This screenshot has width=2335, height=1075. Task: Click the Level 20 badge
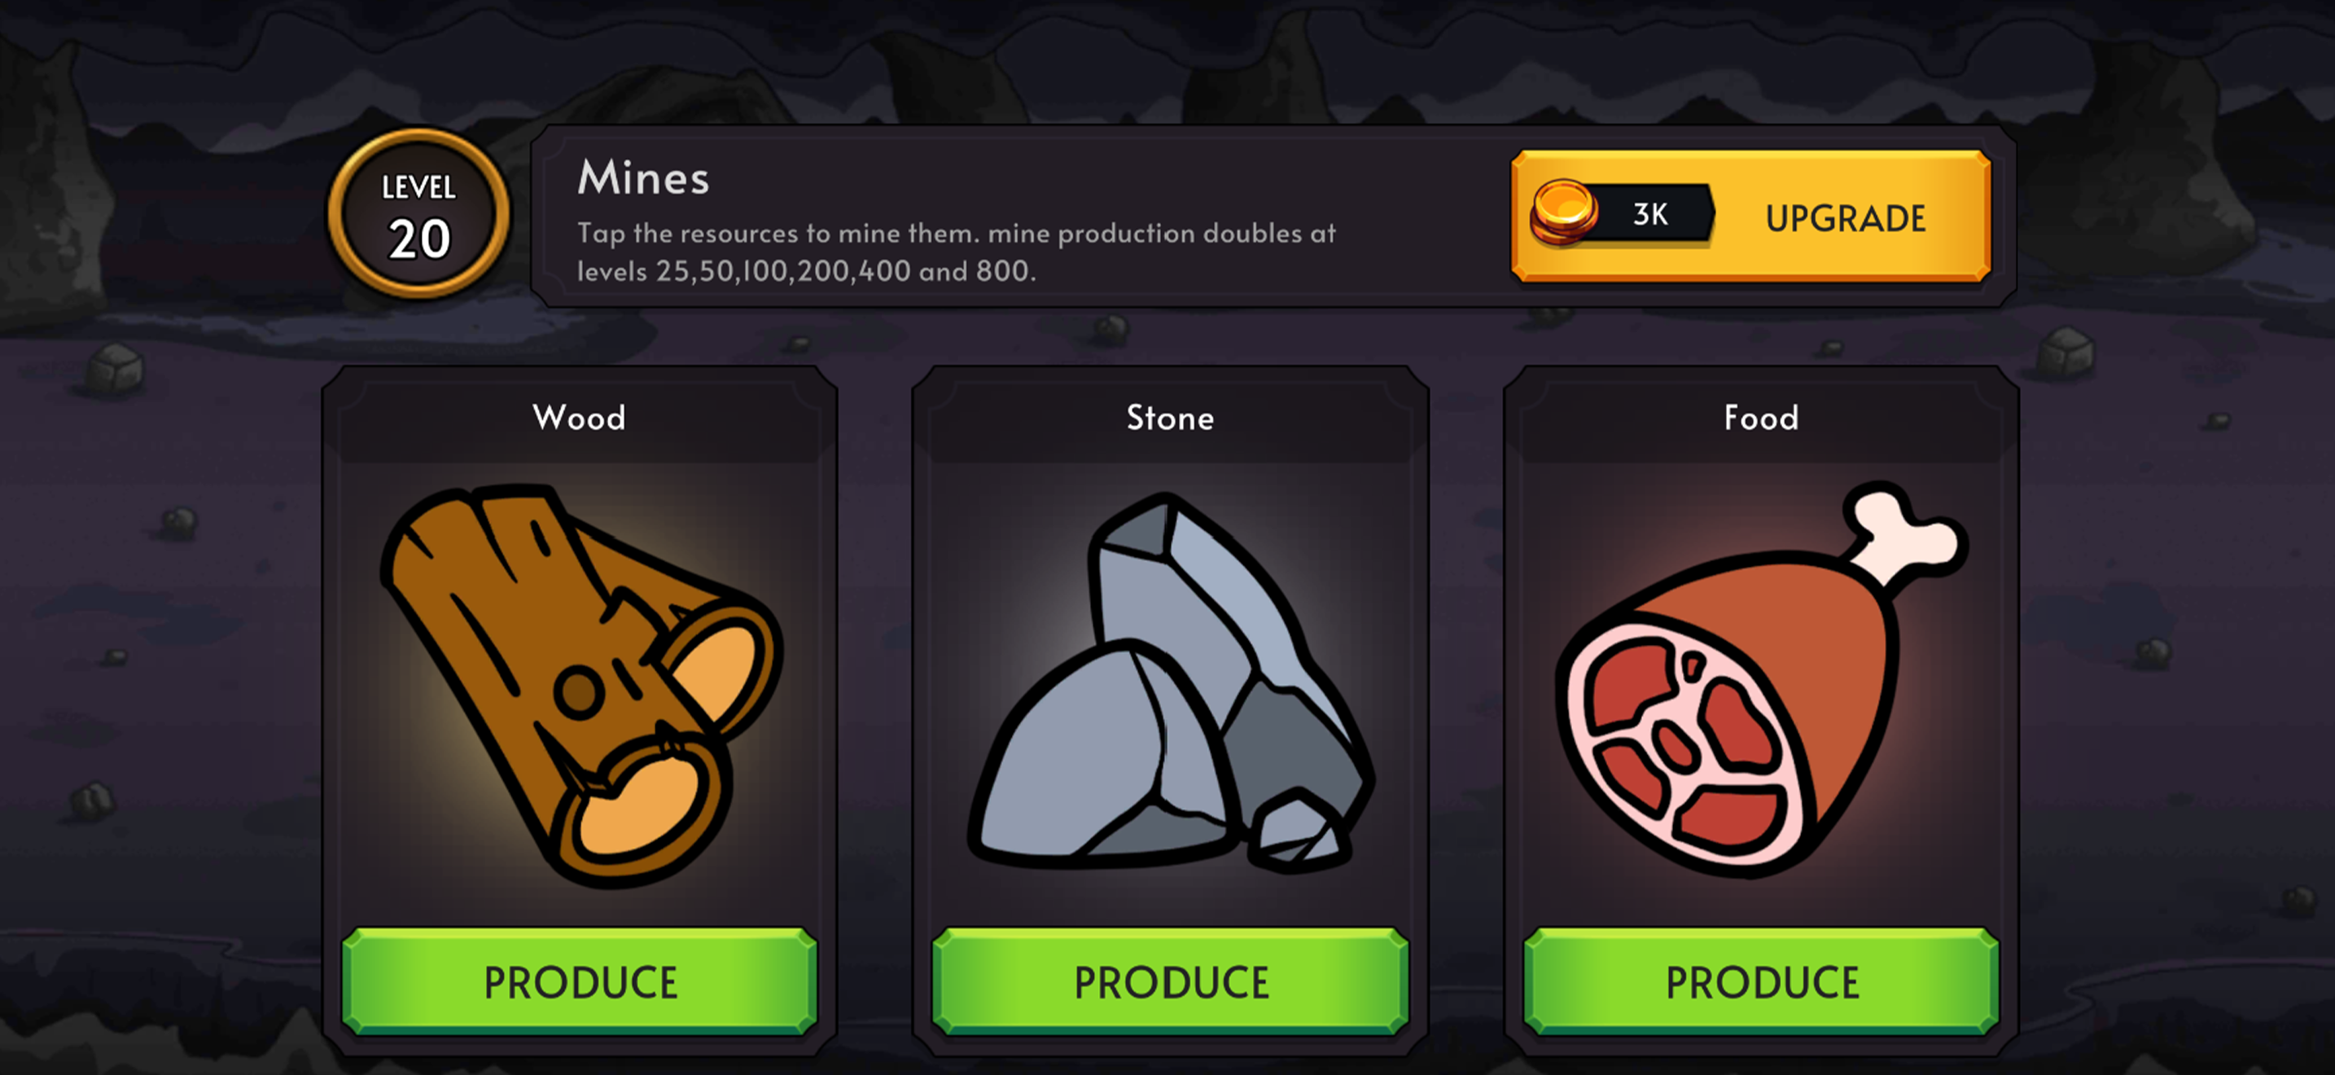click(418, 214)
